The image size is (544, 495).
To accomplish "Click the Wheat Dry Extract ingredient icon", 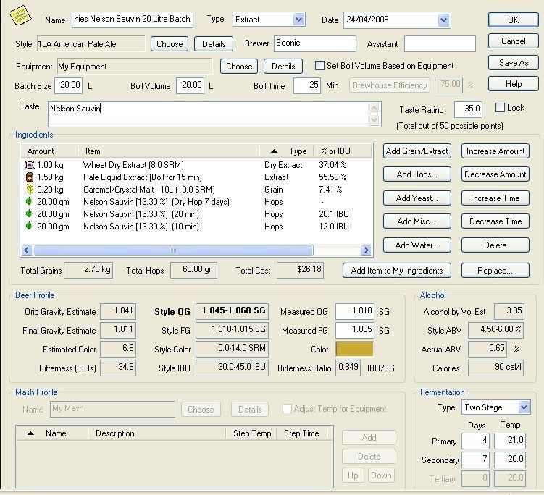I will pyautogui.click(x=30, y=165).
